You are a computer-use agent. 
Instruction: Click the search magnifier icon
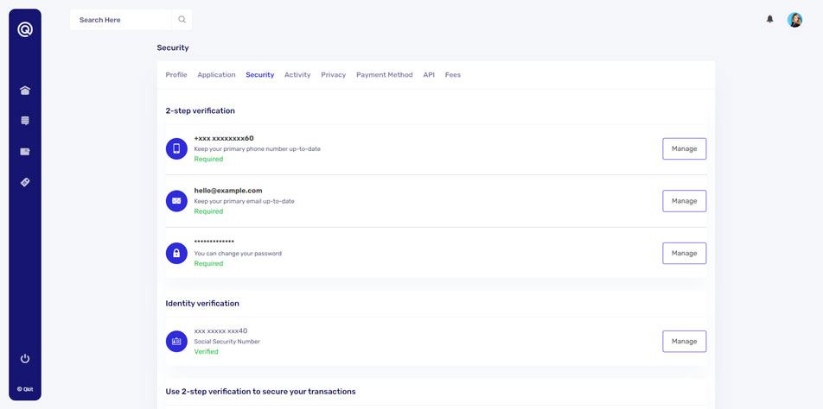(x=182, y=20)
